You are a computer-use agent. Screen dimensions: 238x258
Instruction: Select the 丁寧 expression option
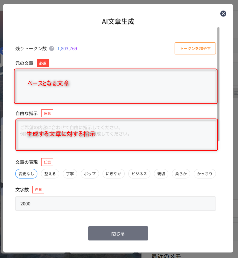[x=70, y=174]
